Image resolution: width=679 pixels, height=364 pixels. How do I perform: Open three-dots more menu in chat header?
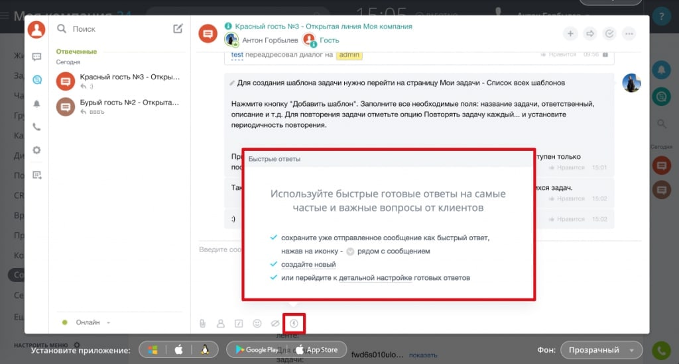(628, 34)
